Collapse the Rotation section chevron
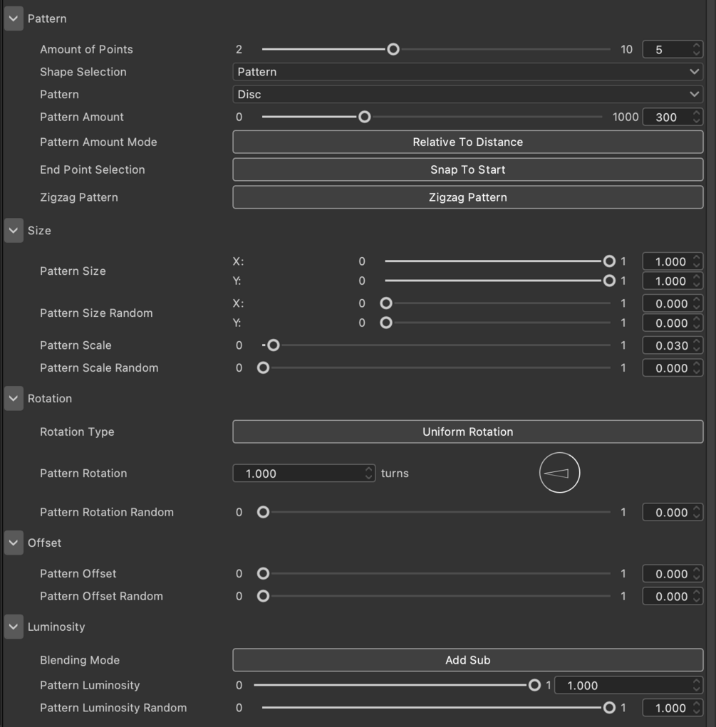 point(14,398)
